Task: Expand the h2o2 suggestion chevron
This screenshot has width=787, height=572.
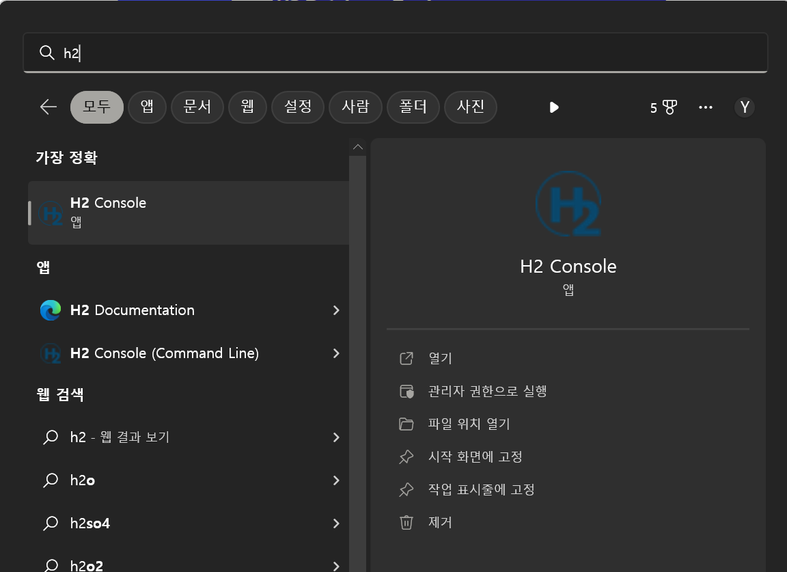Action: (336, 566)
